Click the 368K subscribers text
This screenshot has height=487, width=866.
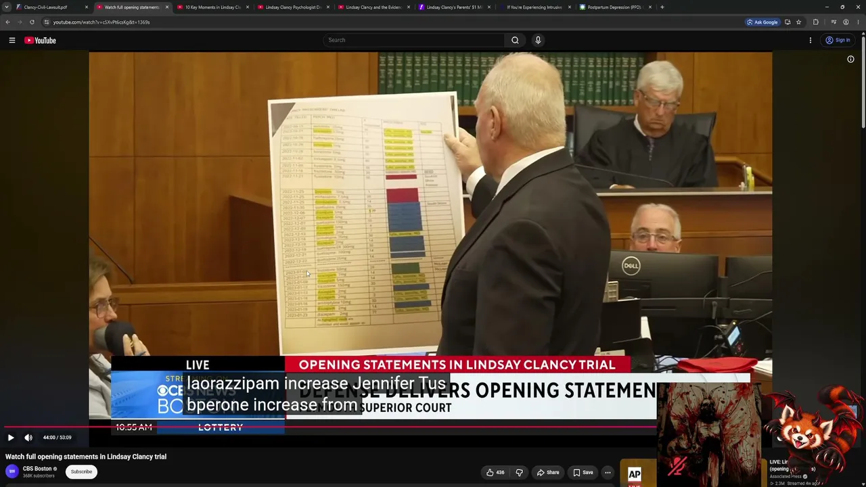click(39, 476)
